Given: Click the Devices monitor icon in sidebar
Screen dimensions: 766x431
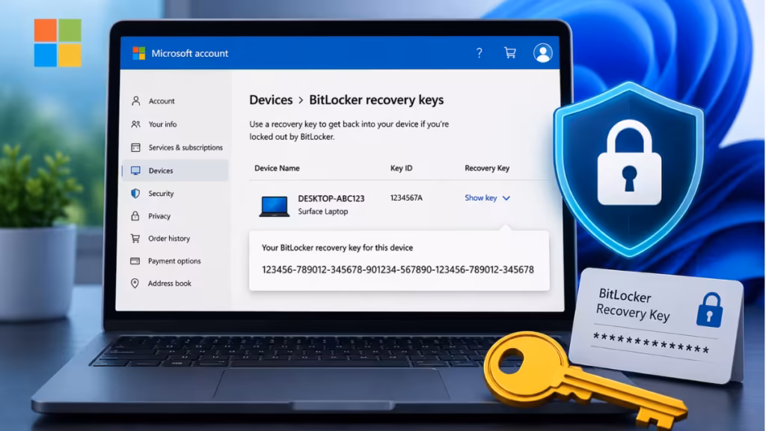Looking at the screenshot, I should pyautogui.click(x=135, y=171).
